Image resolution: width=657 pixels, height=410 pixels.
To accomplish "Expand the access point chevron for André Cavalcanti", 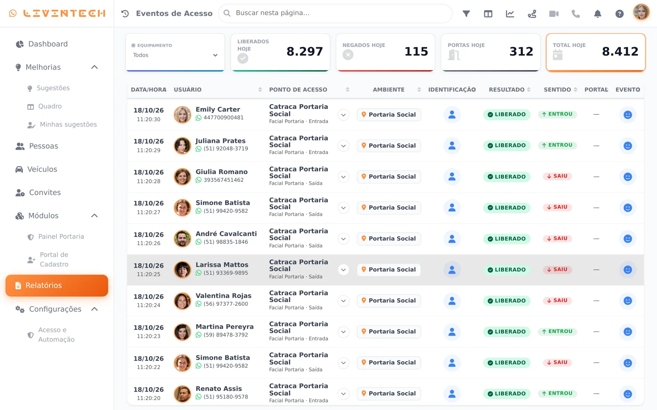I will [343, 239].
